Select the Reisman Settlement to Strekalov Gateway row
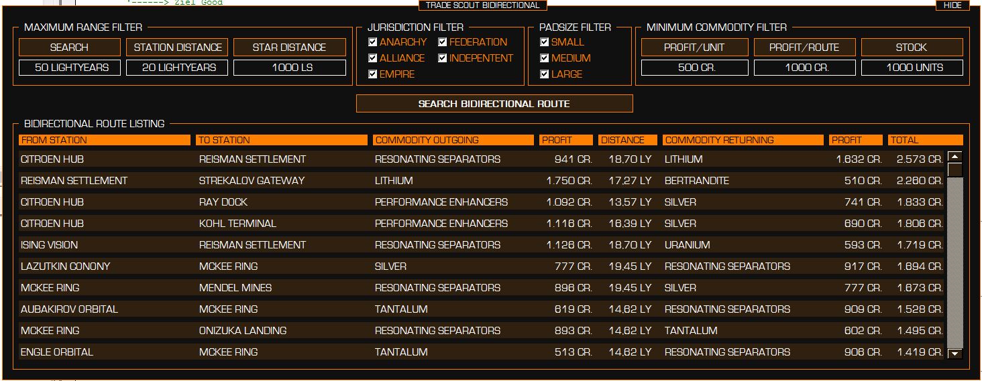Image resolution: width=982 pixels, height=381 pixels. pyautogui.click(x=482, y=181)
